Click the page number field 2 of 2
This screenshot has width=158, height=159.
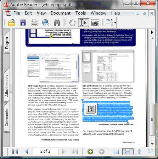pos(45,151)
